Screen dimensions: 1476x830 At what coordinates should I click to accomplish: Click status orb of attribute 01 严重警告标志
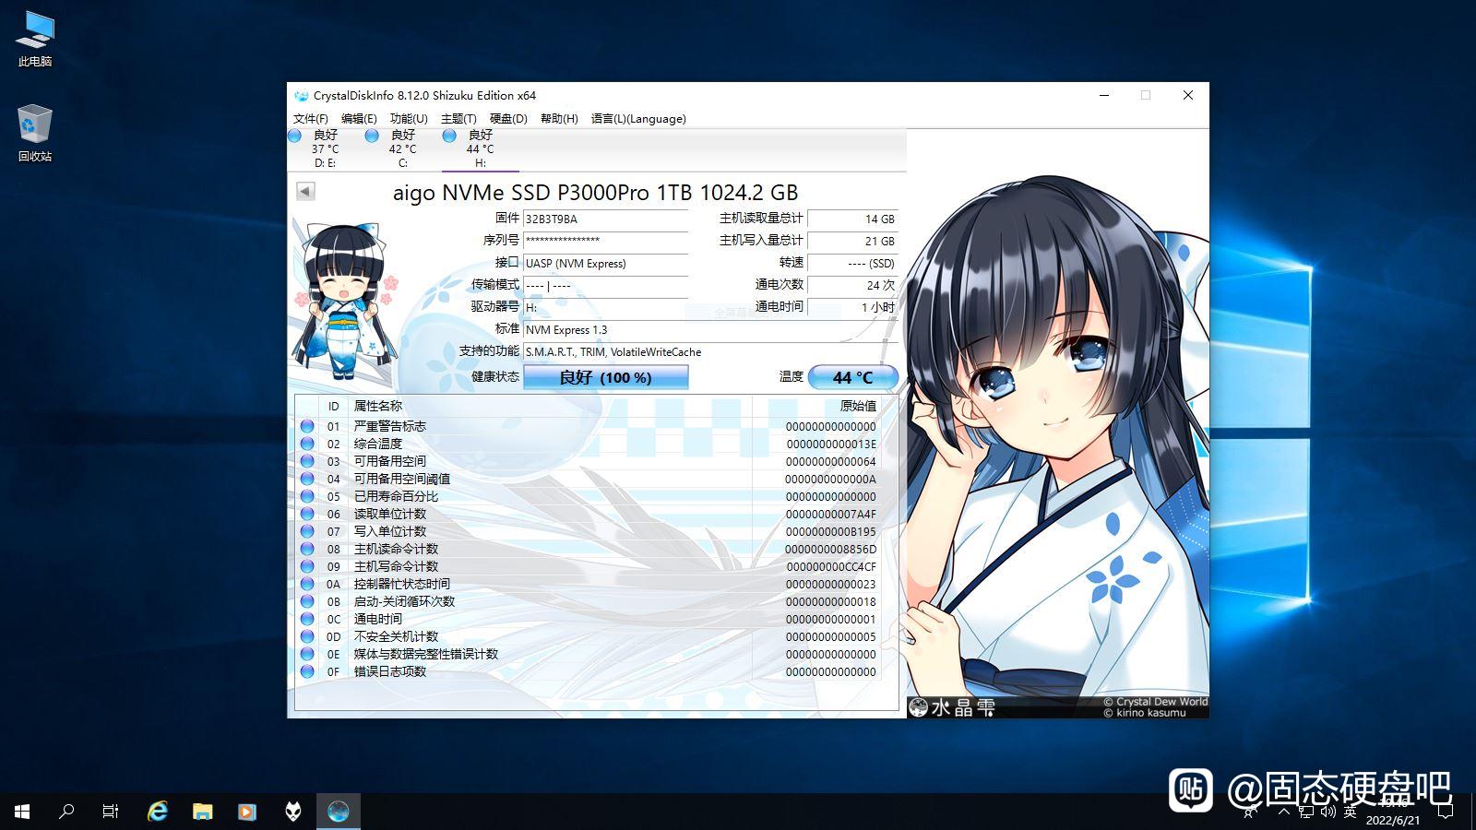[307, 426]
